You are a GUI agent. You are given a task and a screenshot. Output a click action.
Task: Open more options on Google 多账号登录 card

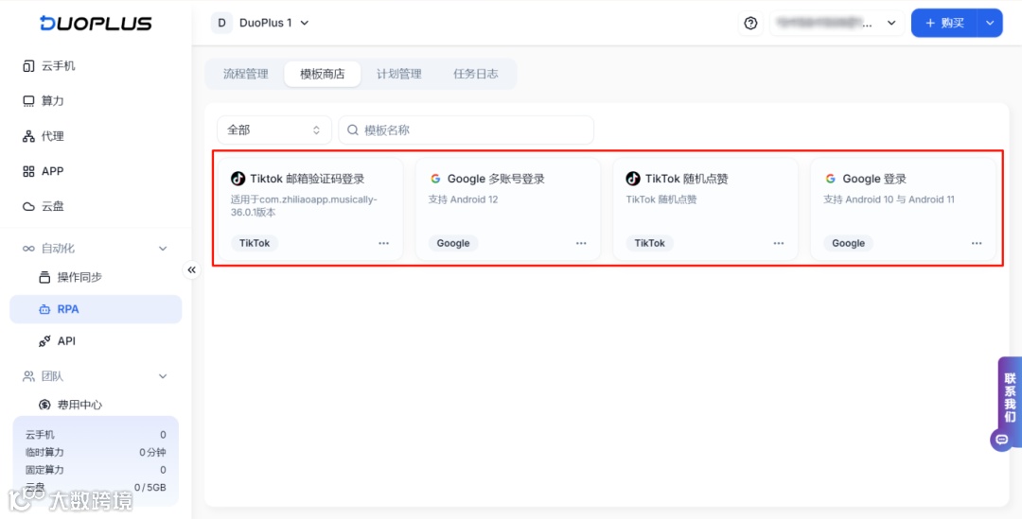(581, 243)
